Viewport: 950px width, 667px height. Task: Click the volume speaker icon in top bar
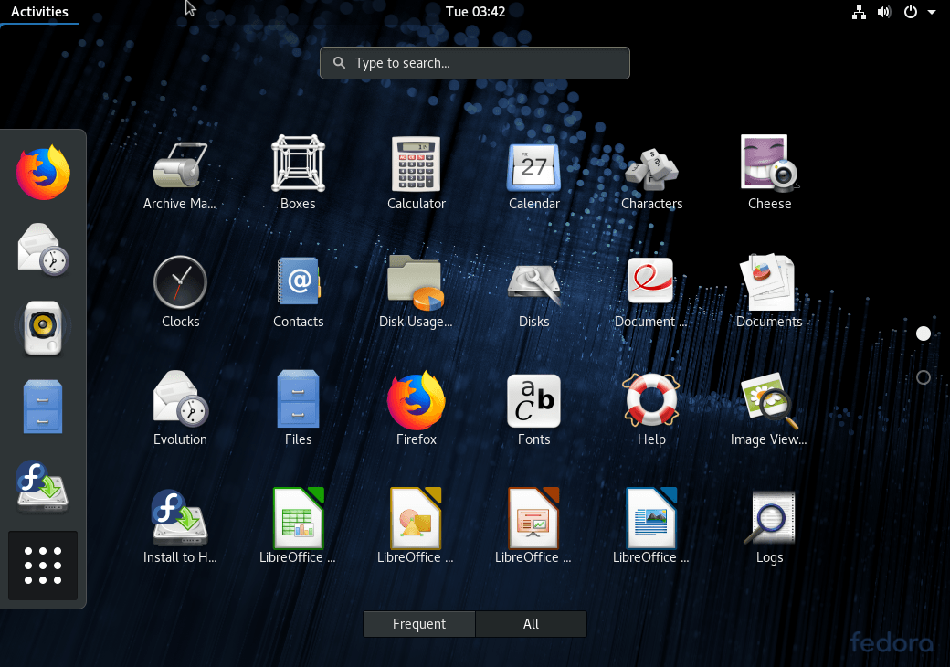pyautogui.click(x=884, y=12)
